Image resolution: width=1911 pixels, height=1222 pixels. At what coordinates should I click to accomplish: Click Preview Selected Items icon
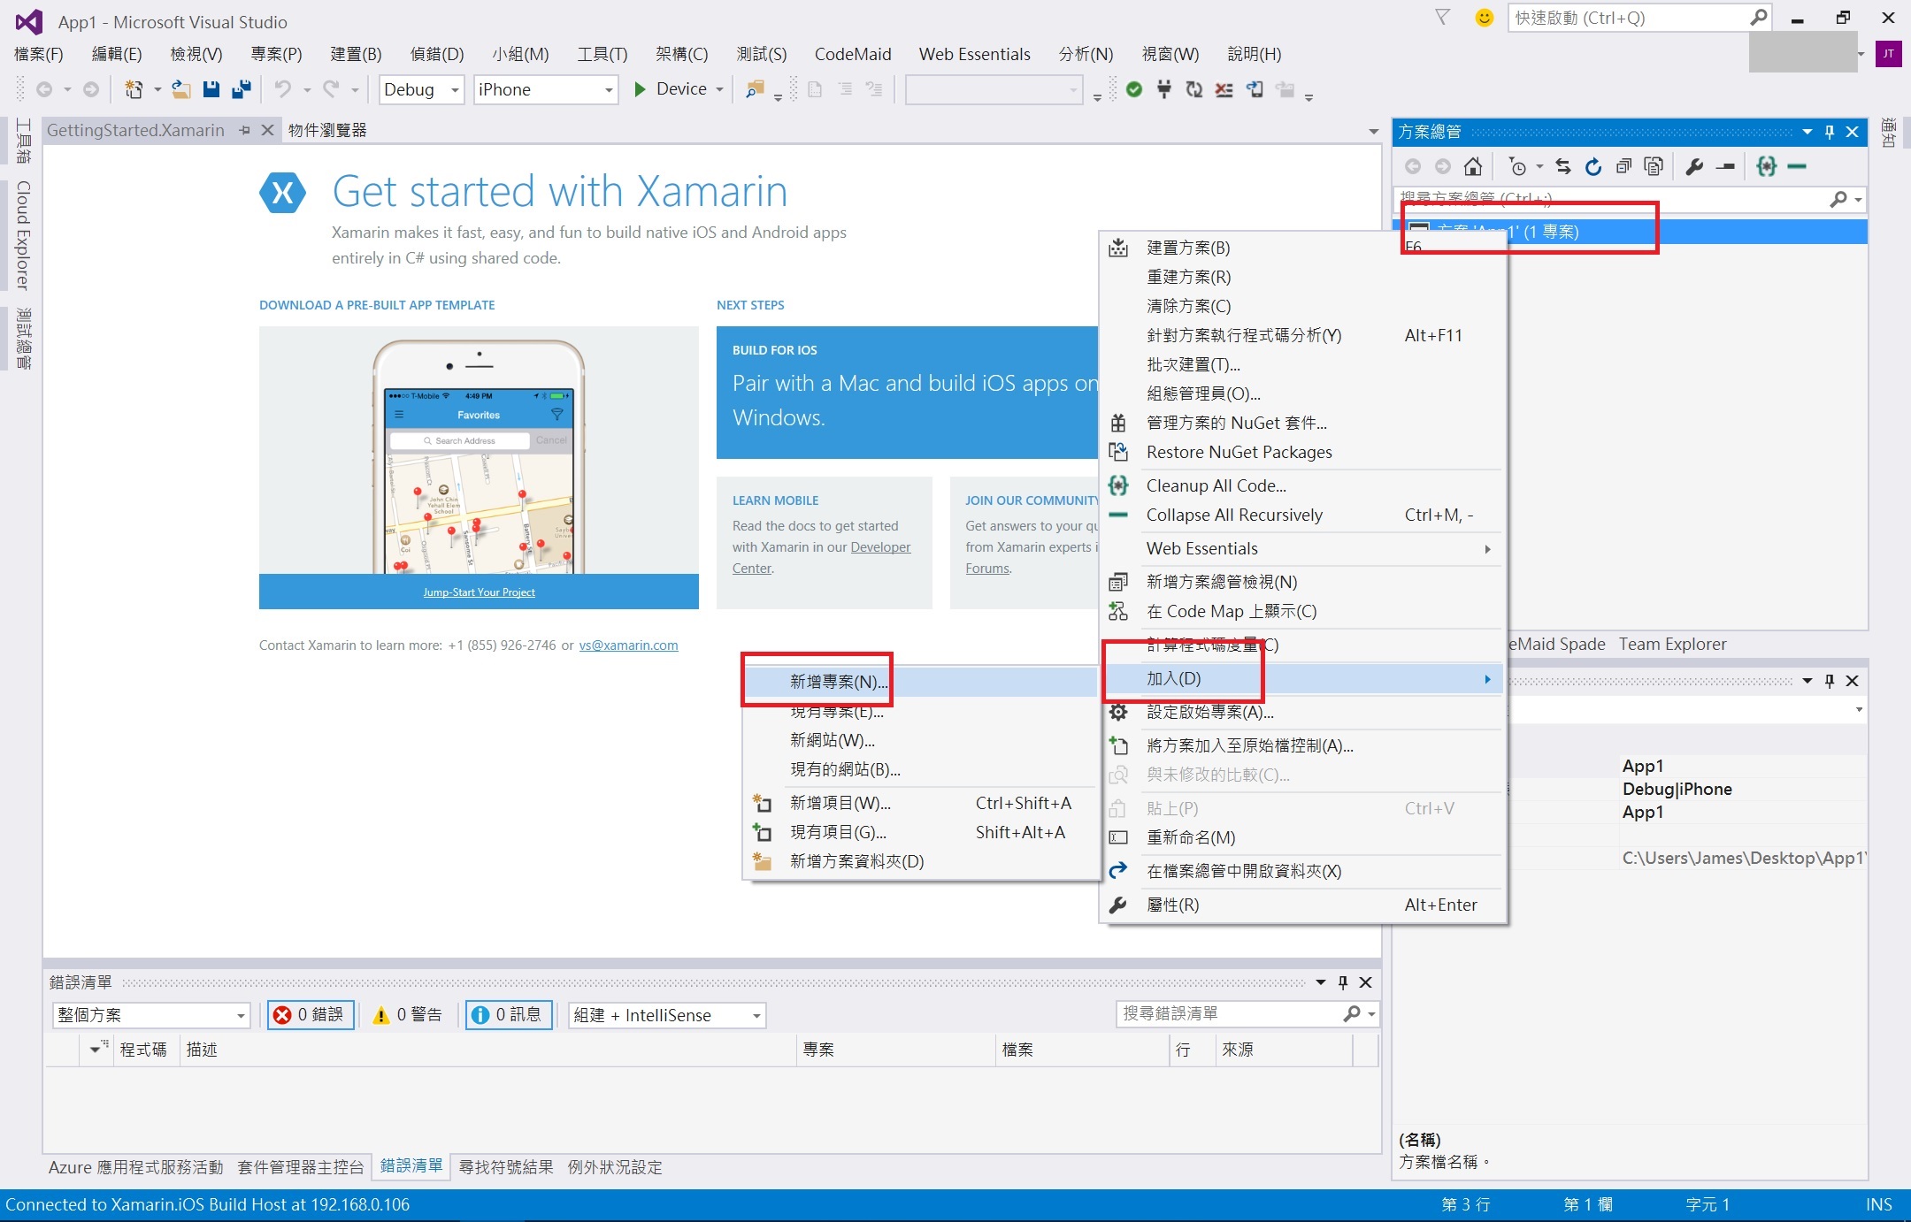point(1725,166)
